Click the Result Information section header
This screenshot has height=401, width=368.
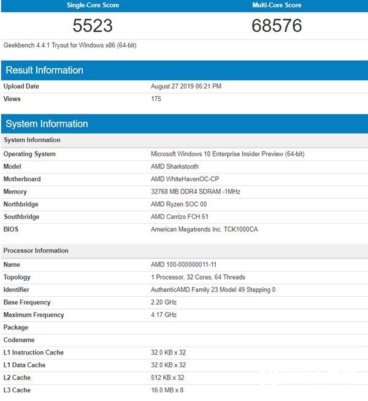(x=185, y=71)
